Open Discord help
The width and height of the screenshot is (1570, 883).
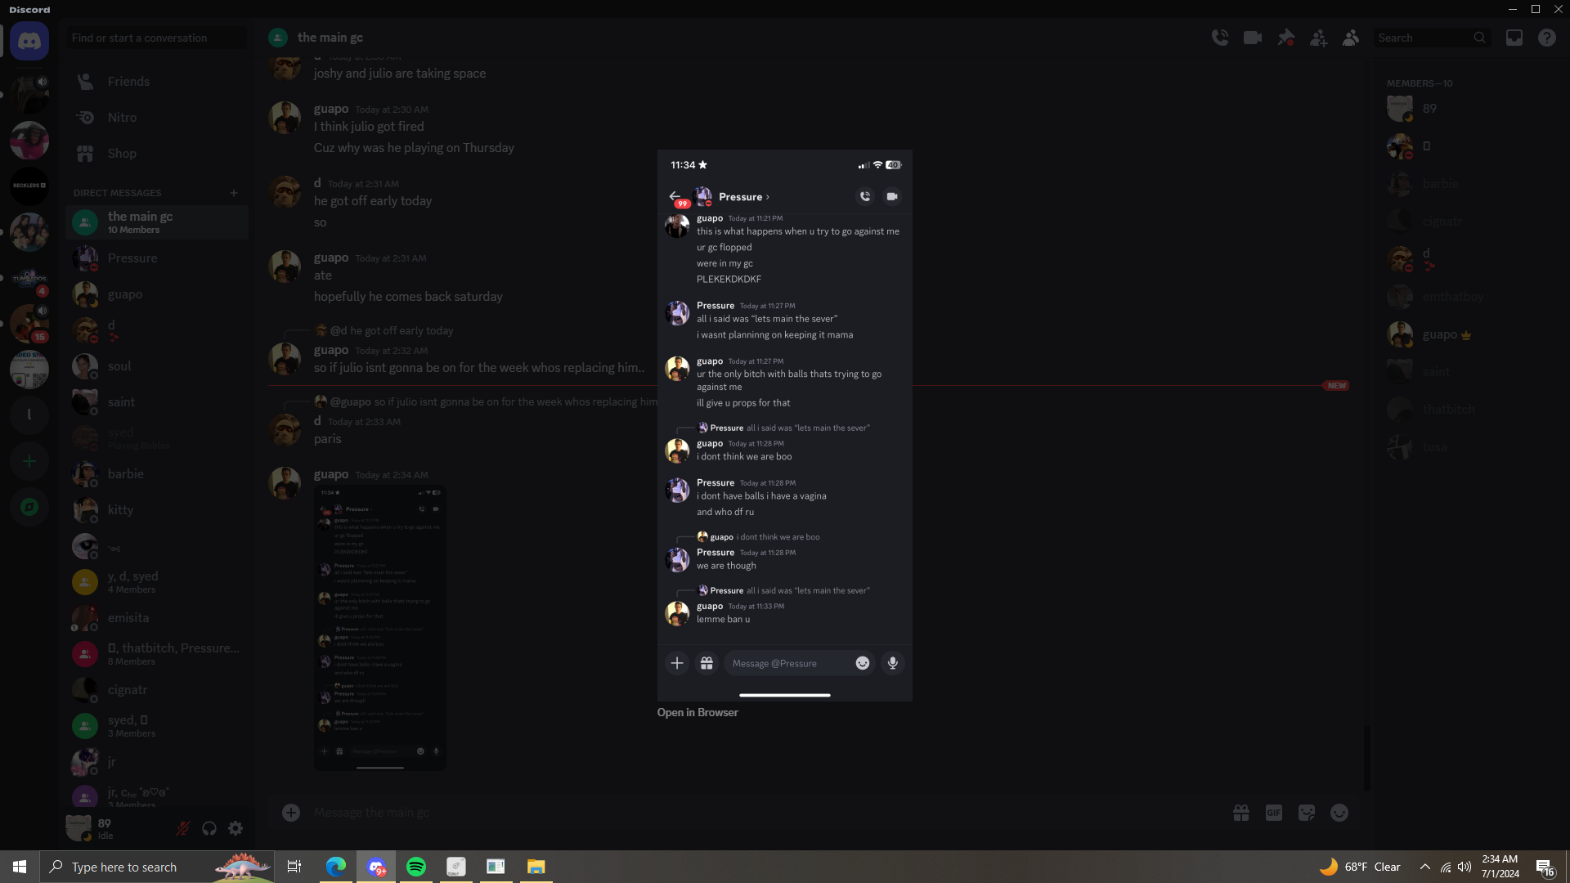[1547, 38]
